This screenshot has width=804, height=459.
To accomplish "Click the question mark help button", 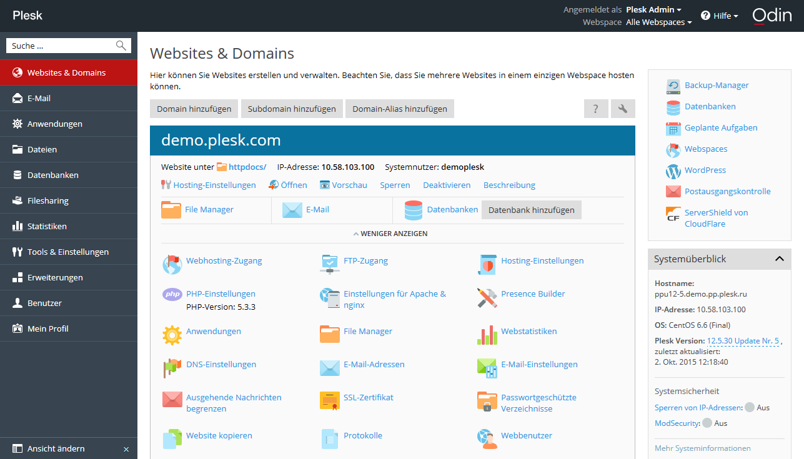I will pos(596,109).
